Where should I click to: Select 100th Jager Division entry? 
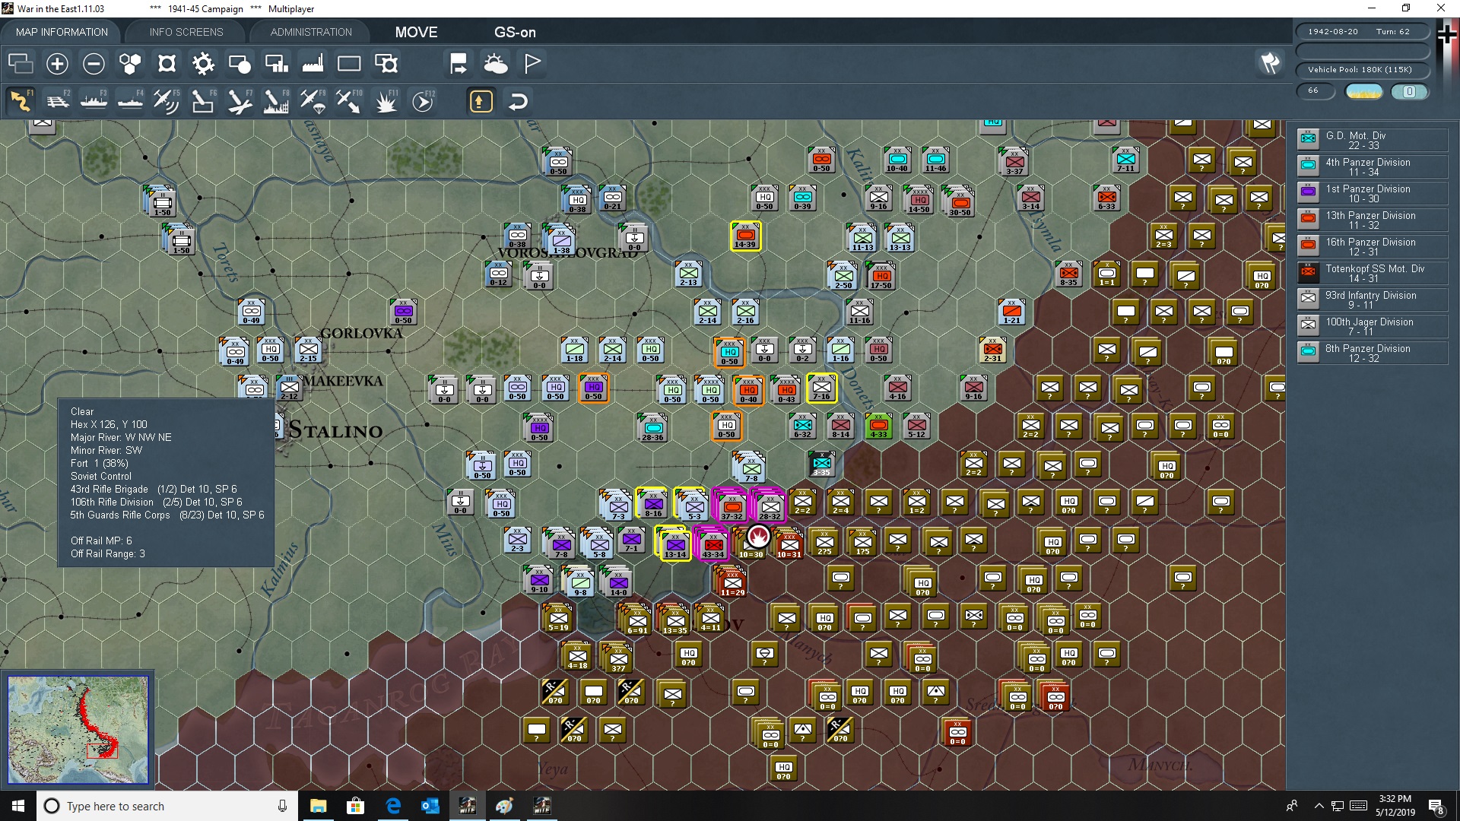[1372, 326]
